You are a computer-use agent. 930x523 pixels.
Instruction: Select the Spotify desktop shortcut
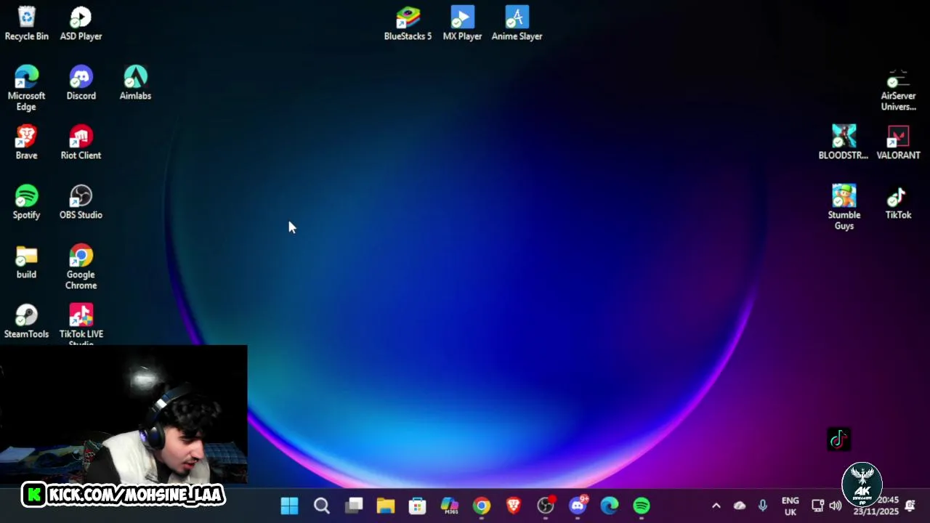pyautogui.click(x=26, y=202)
